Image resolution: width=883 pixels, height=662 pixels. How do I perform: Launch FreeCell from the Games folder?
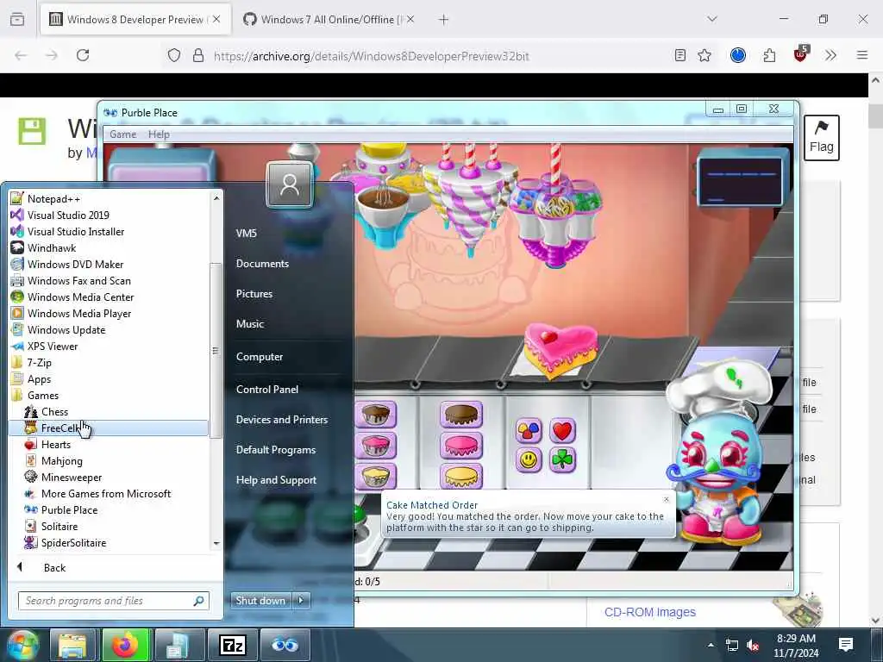(x=108, y=428)
